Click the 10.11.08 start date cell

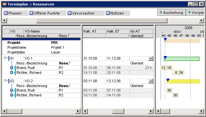[94, 95]
